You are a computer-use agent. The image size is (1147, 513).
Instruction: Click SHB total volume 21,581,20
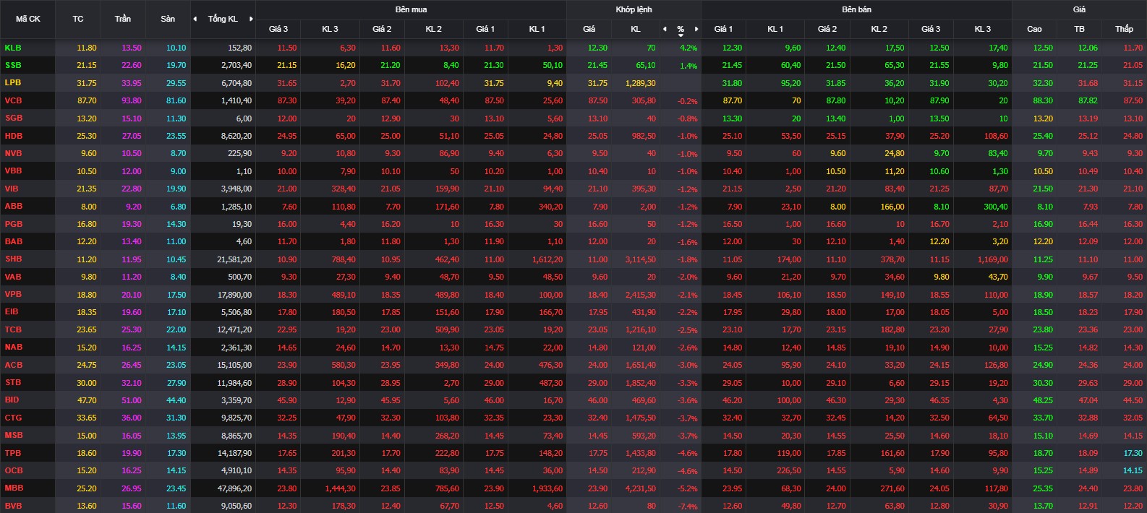[x=235, y=259]
